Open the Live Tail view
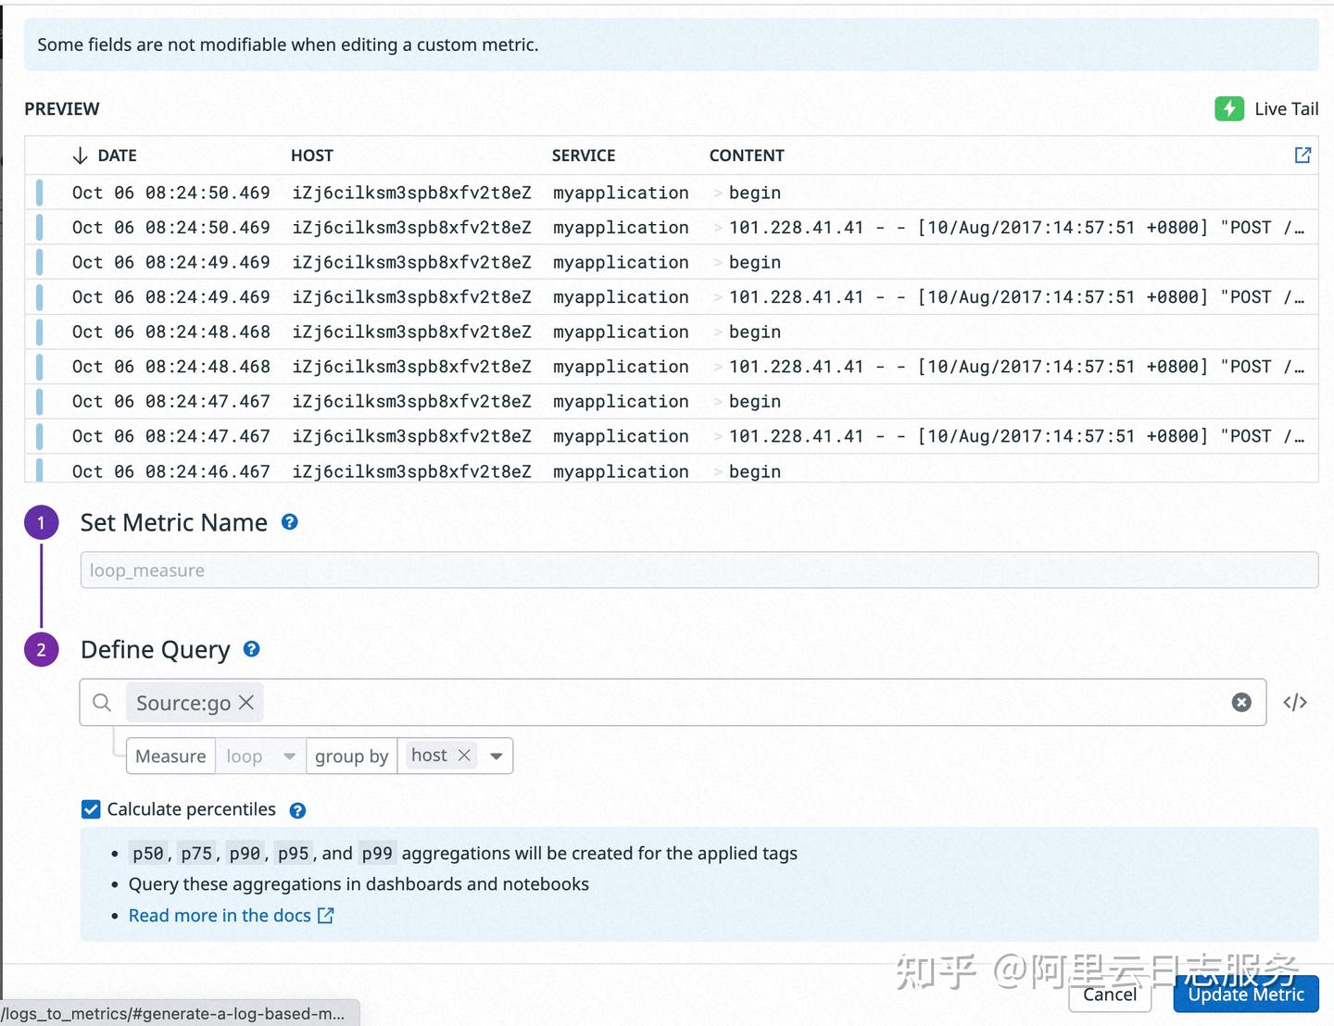Screen dimensions: 1334x1026 [x=1268, y=108]
